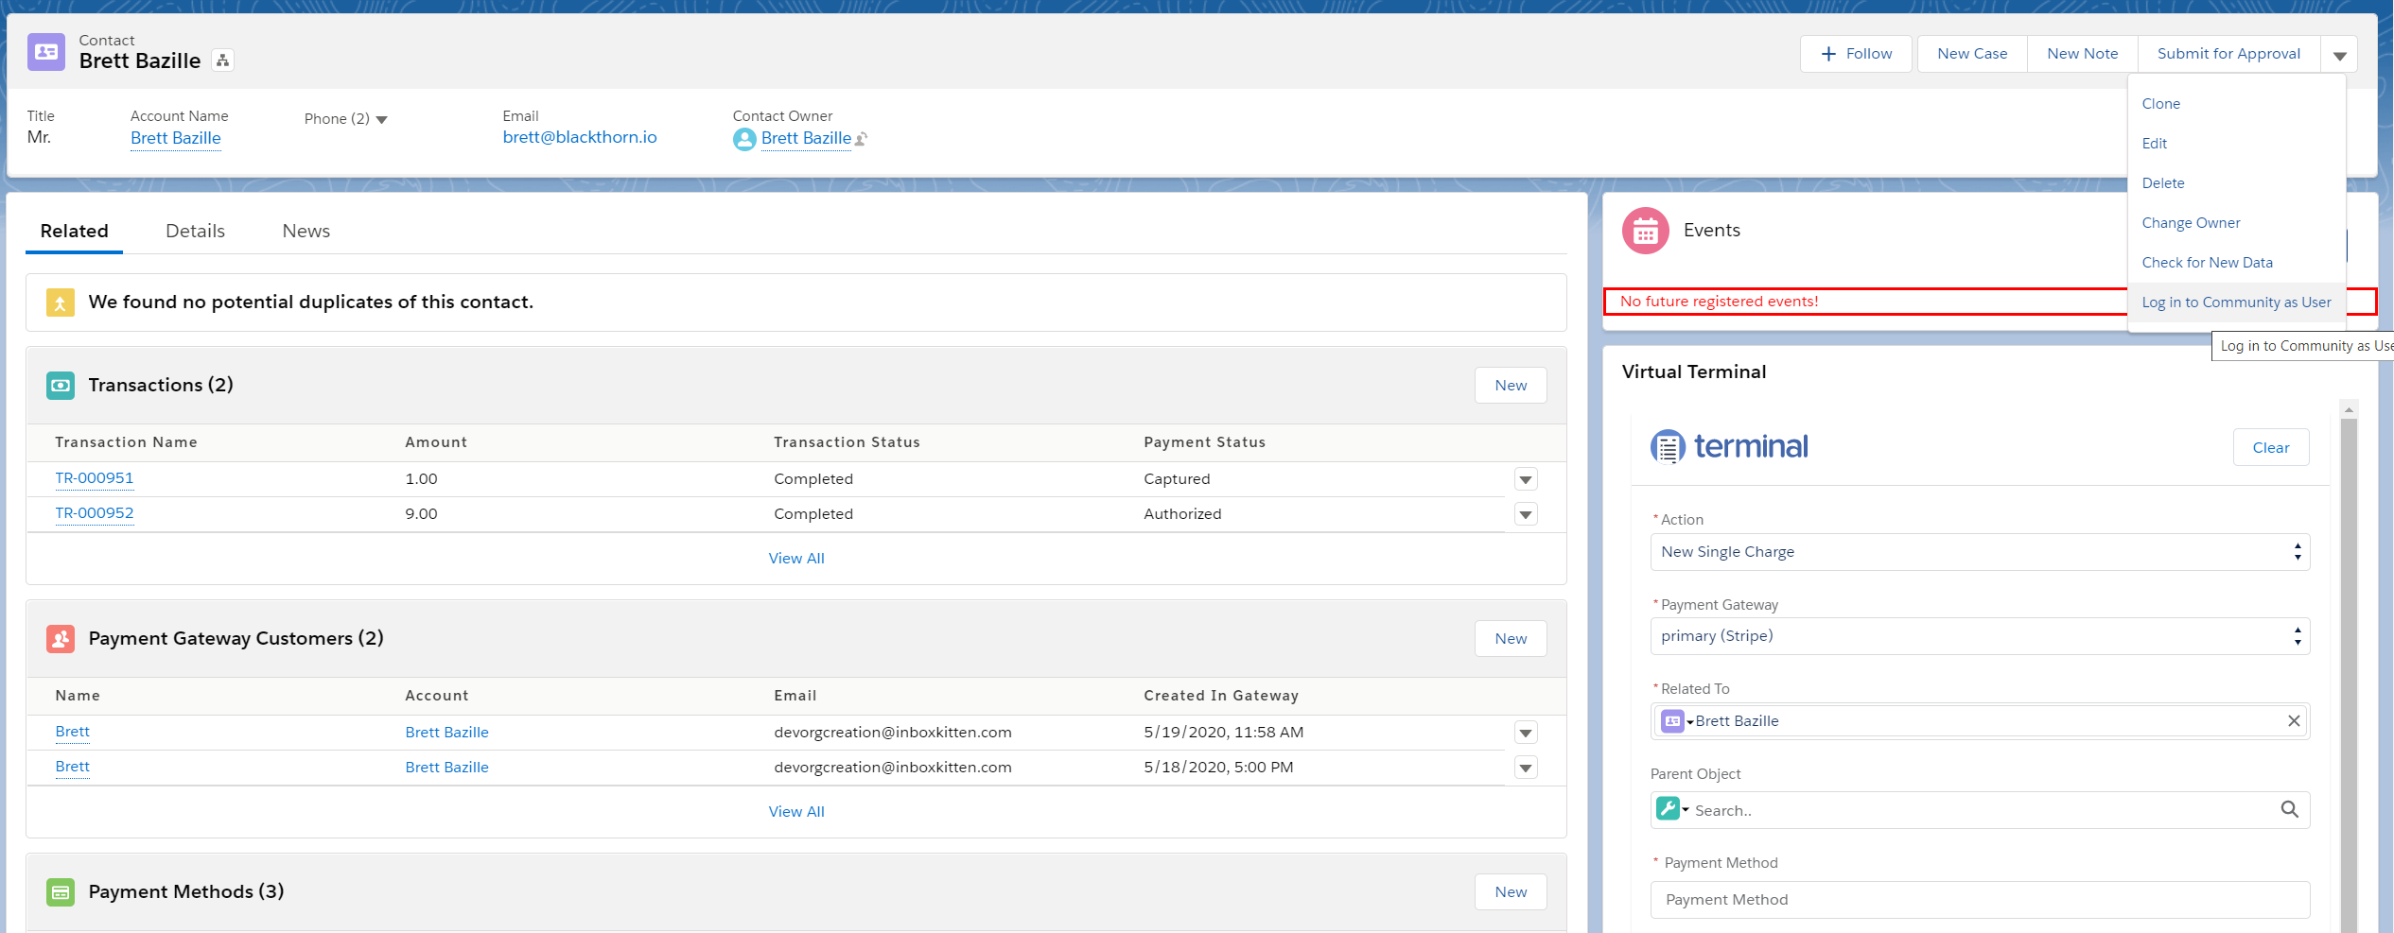Click New in Payment Methods list
This screenshot has height=933, width=2394.
(1511, 892)
